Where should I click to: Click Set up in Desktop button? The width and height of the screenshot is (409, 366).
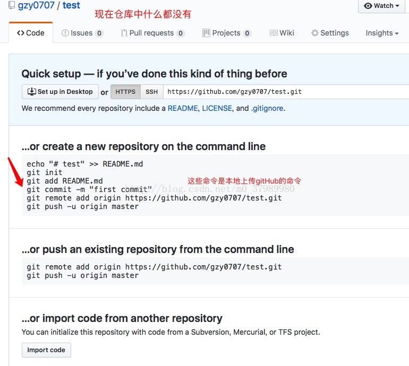[x=60, y=92]
